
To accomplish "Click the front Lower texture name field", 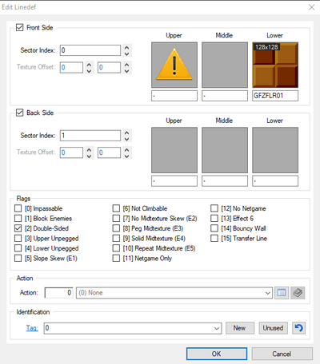I will [275, 96].
